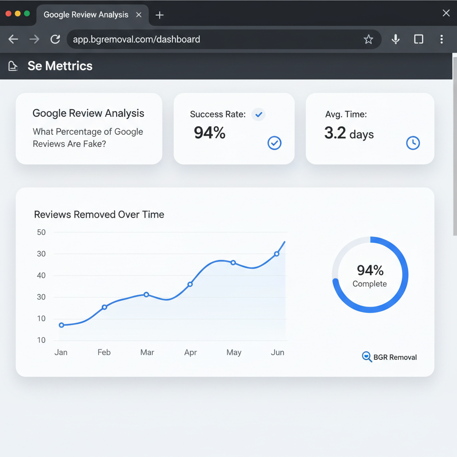Click the Apr axis label
Viewport: 457px width, 457px height.
(191, 353)
